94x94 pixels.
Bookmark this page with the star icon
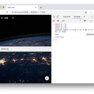tap(86, 12)
